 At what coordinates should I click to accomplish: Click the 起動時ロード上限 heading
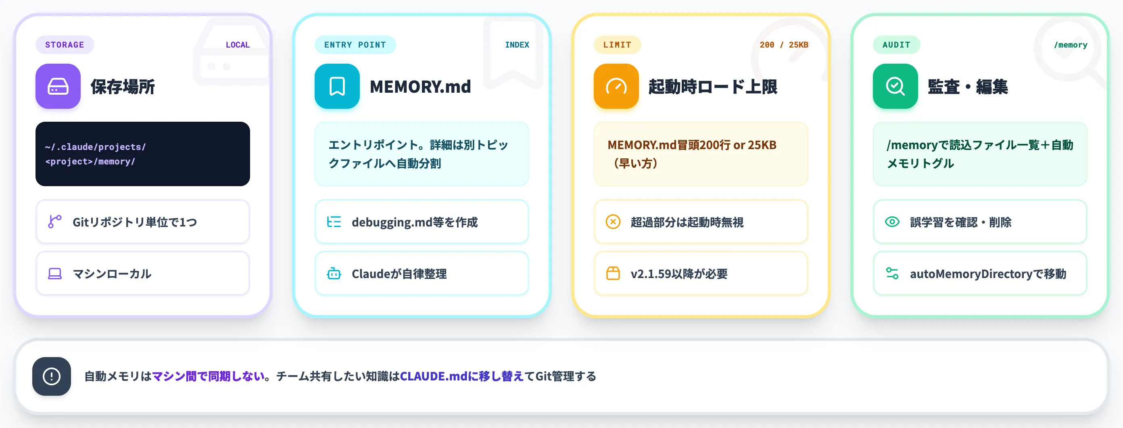tap(713, 87)
